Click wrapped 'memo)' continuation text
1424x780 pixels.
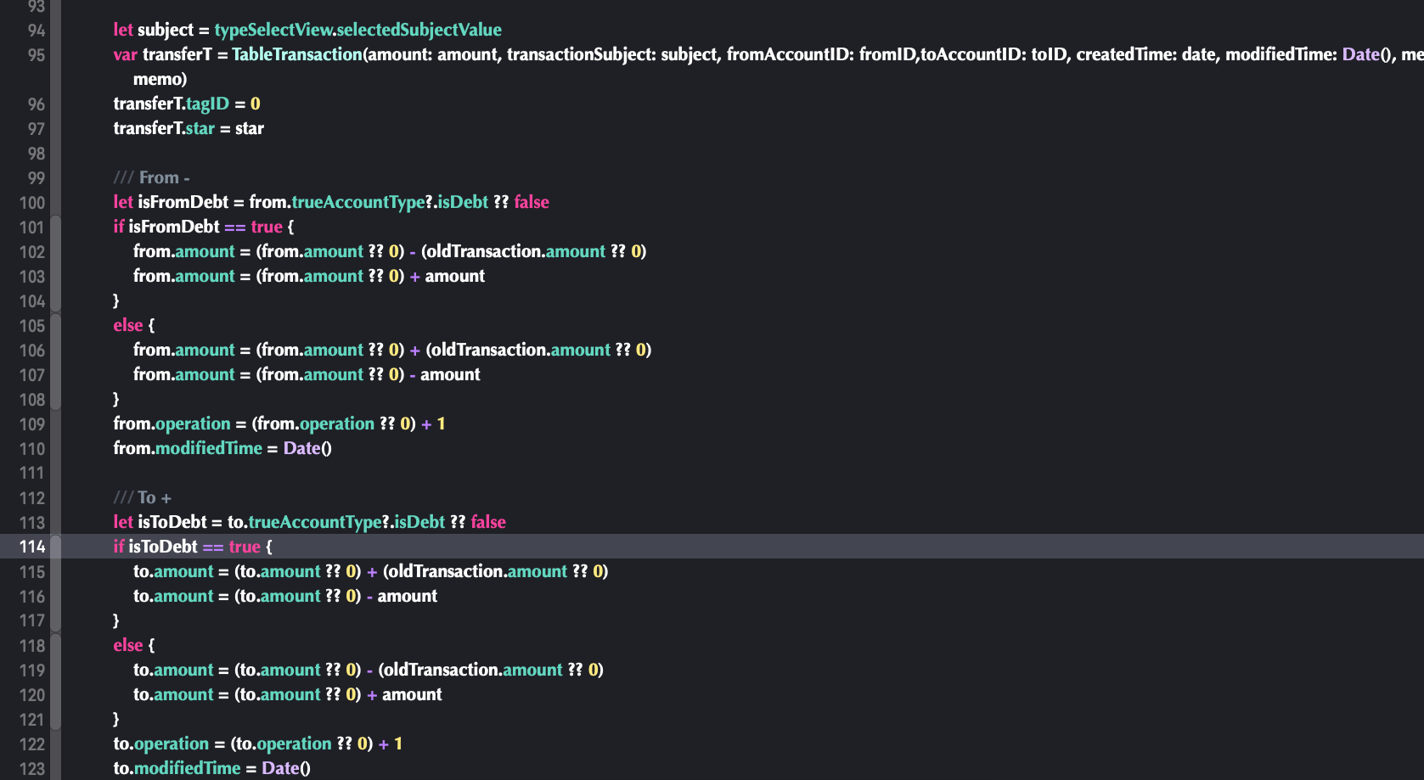(x=160, y=80)
